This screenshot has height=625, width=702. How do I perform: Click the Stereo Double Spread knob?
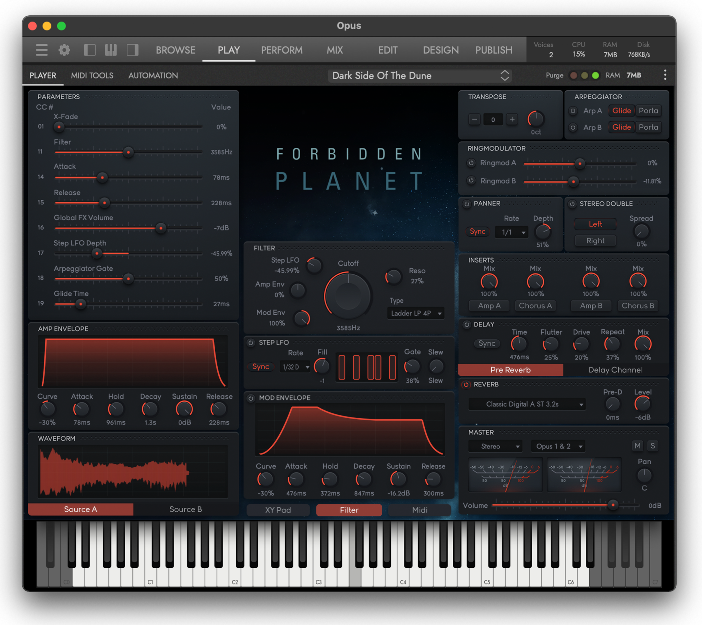(x=641, y=231)
